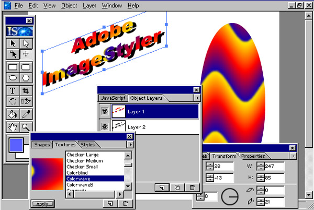The image size is (314, 210).
Task: Step the width value 247
Action: point(261,166)
